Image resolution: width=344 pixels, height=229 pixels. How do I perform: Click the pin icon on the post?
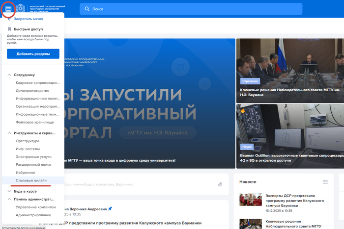pos(110,208)
